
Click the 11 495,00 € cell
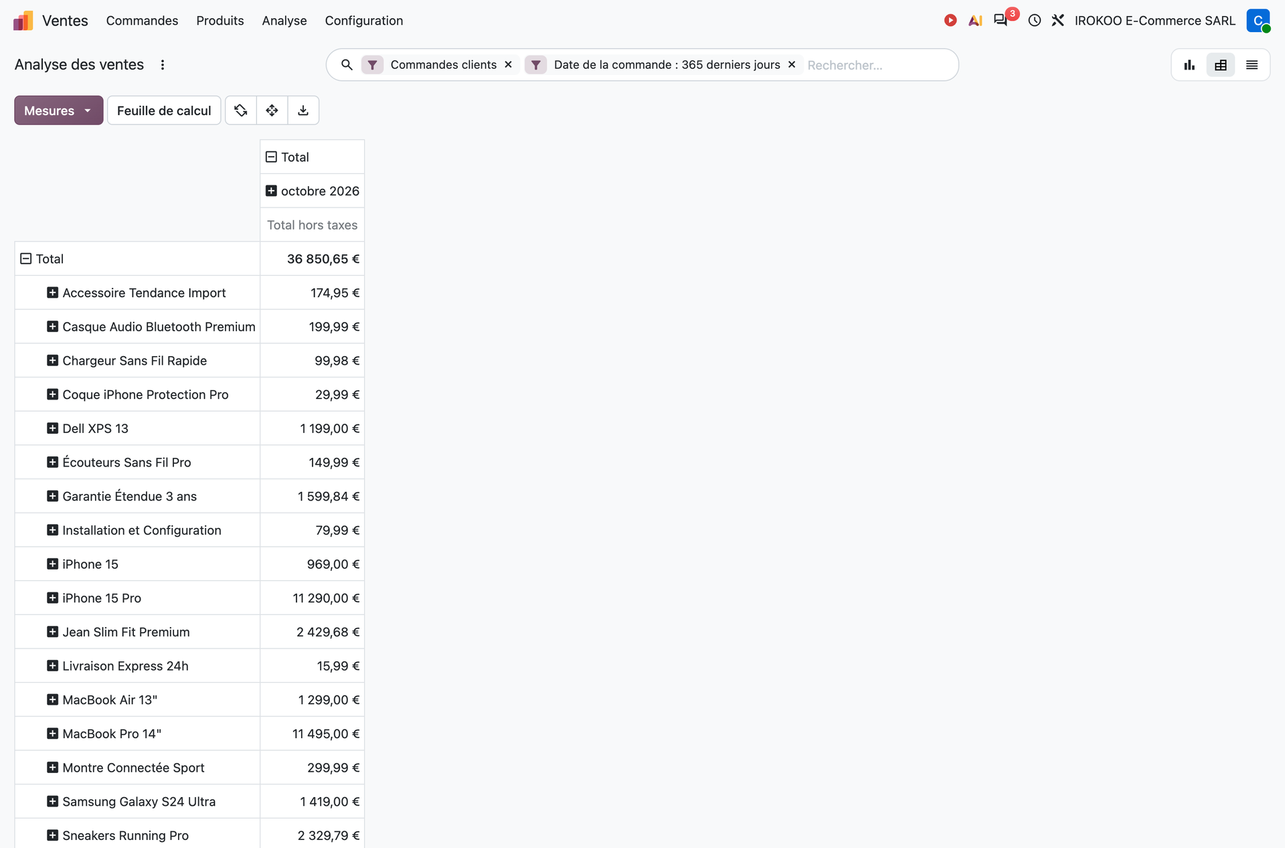[313, 734]
